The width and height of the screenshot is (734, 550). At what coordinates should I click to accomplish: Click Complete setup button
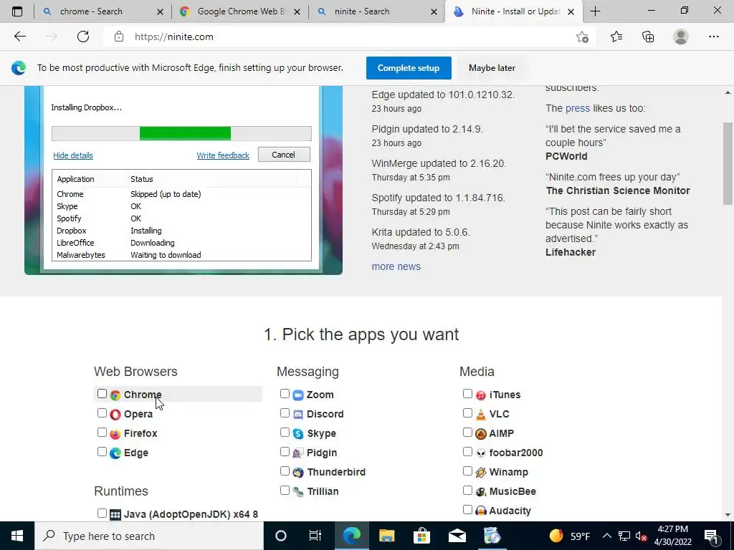pyautogui.click(x=409, y=68)
